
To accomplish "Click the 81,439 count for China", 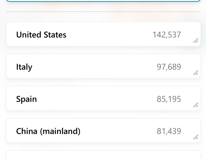I will click(169, 131).
